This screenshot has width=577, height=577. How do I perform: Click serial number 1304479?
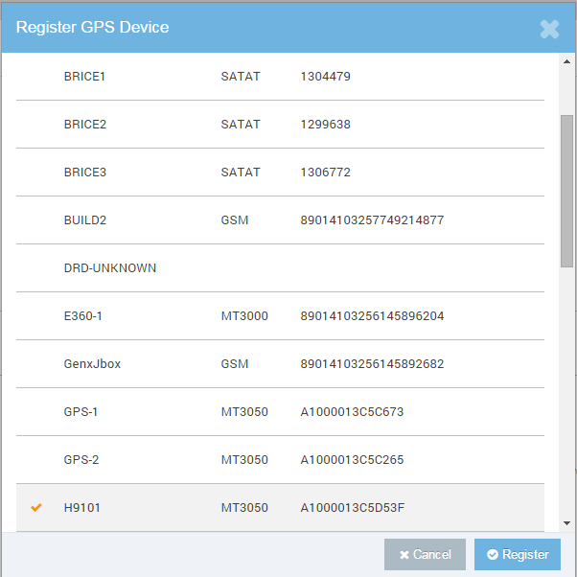tap(325, 77)
